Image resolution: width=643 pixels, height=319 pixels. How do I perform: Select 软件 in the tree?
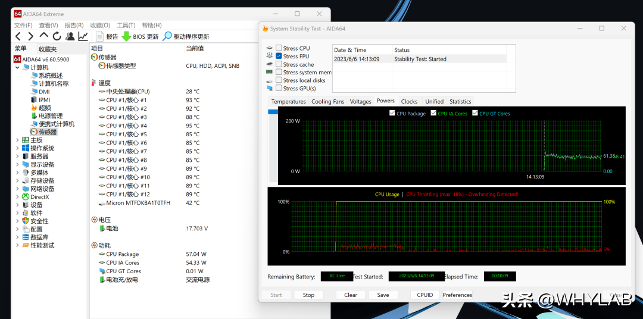click(x=32, y=213)
